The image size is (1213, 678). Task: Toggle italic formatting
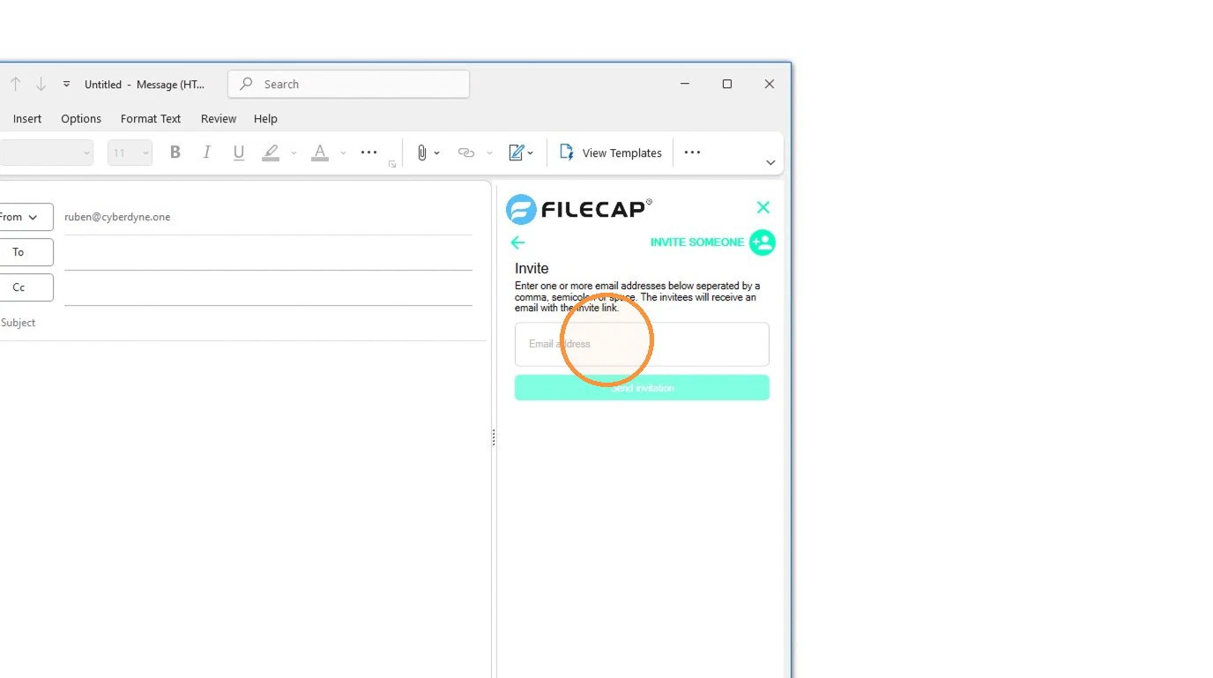tap(207, 153)
